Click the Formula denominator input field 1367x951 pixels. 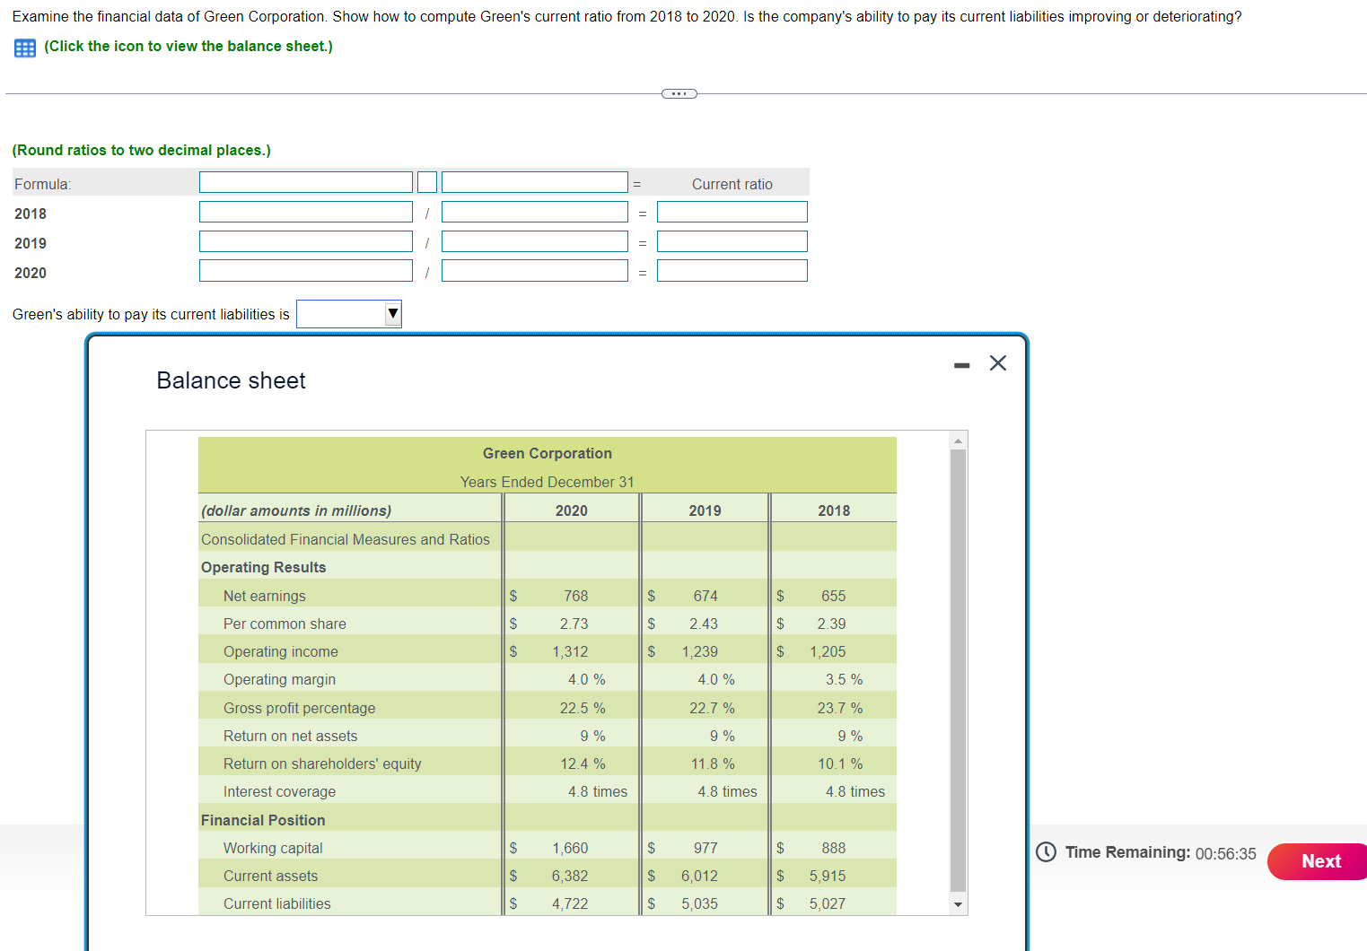534,181
